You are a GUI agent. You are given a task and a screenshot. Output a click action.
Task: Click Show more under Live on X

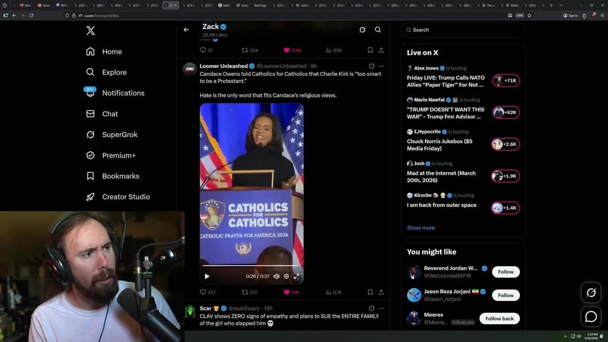421,228
